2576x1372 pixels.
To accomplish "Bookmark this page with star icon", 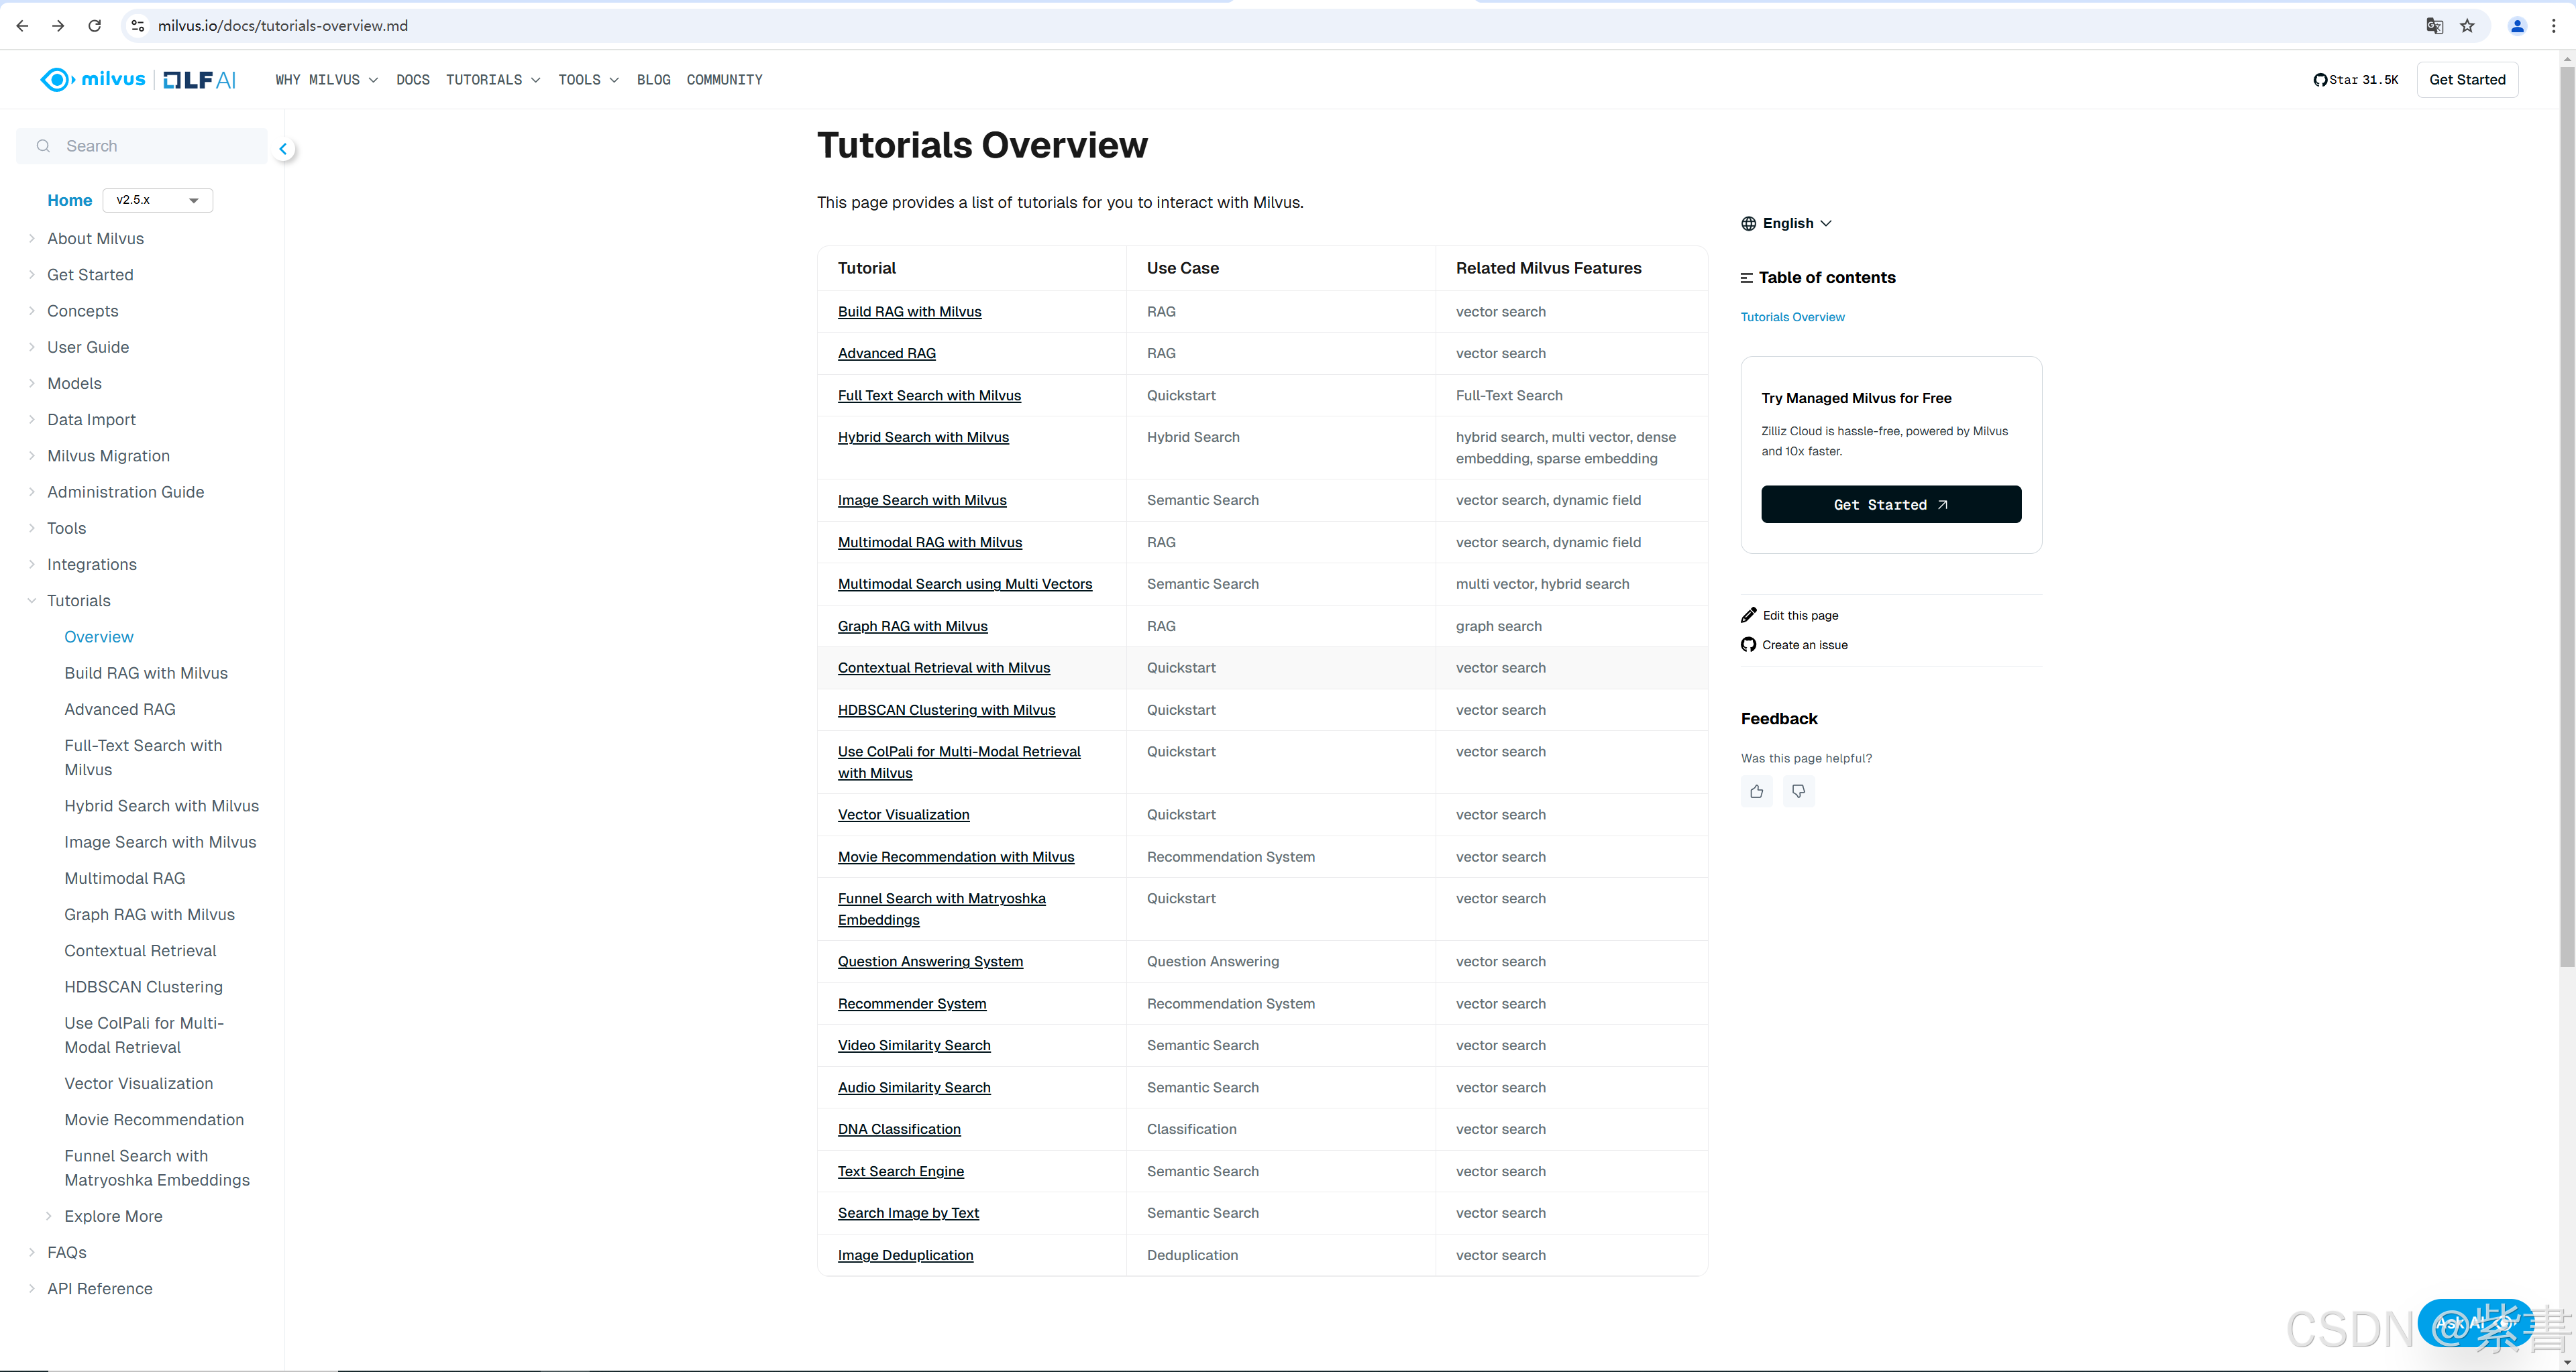I will pos(2467,26).
